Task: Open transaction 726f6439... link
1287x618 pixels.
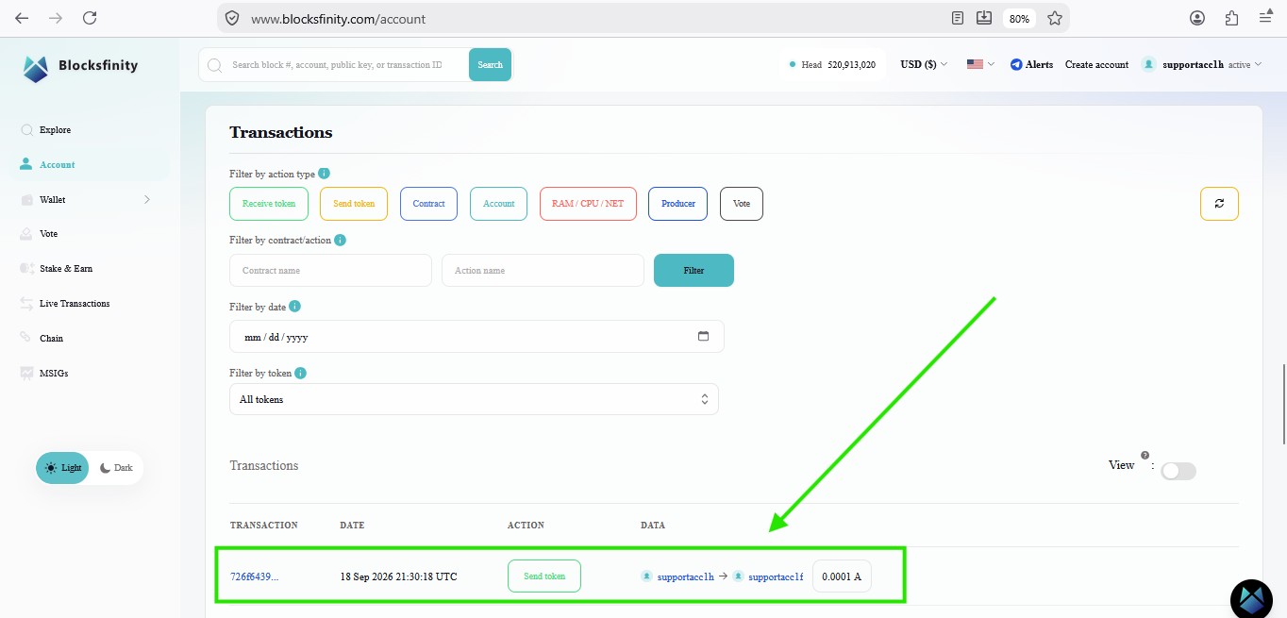Action: point(255,576)
